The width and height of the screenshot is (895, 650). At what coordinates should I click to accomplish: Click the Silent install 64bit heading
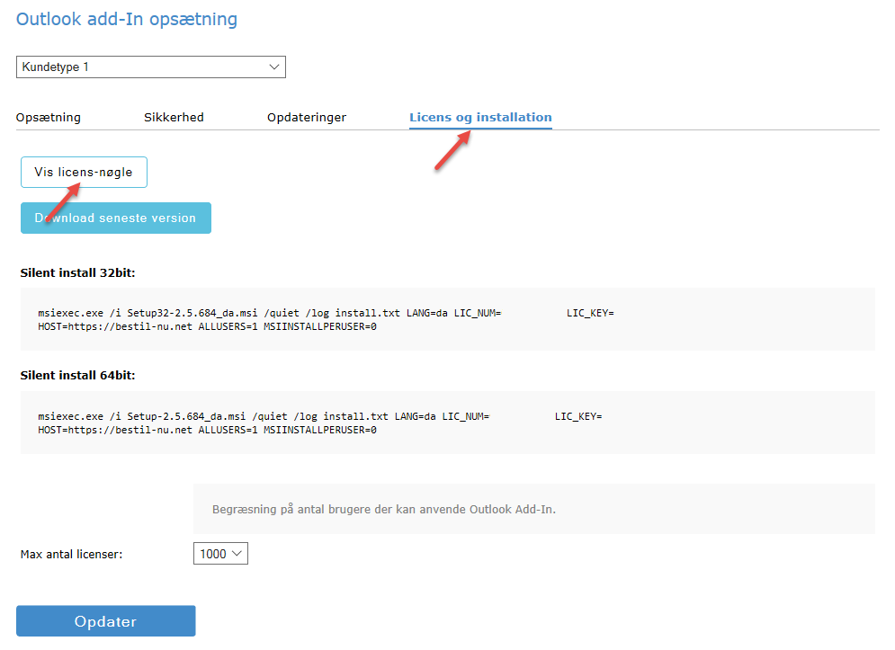tap(77, 375)
